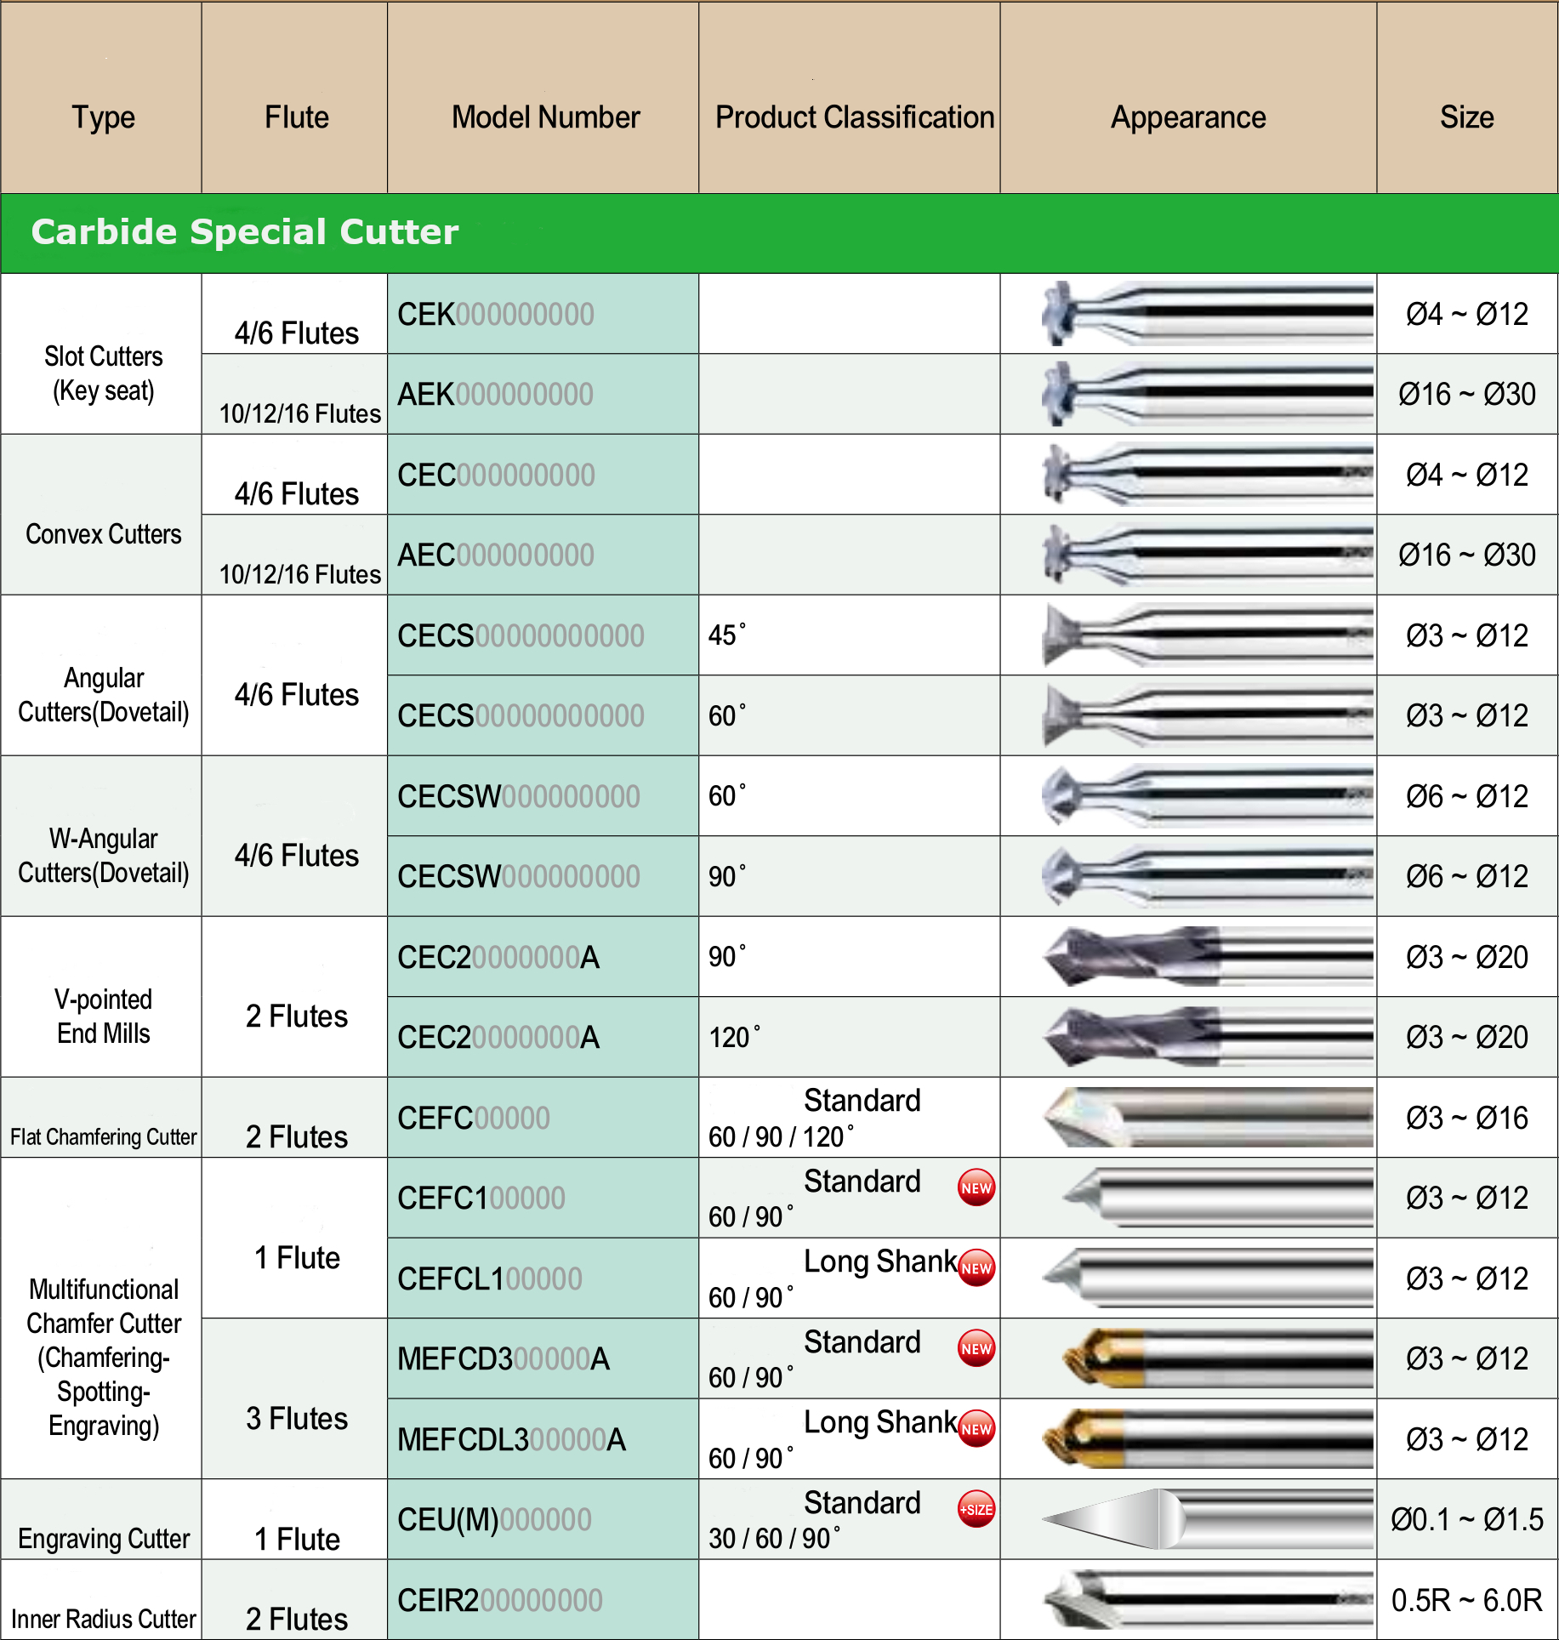Select model number CEC000000000
The height and width of the screenshot is (1640, 1559).
pyautogui.click(x=496, y=475)
